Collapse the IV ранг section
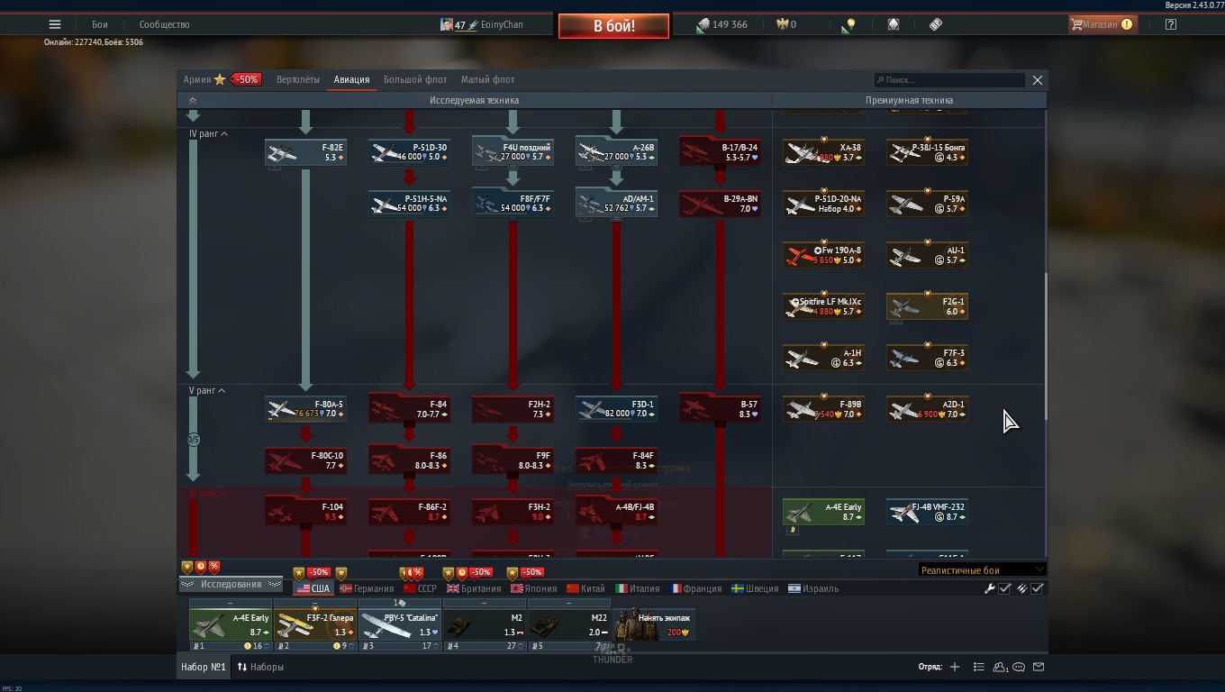Image resolution: width=1225 pixels, height=692 pixels. [x=208, y=134]
